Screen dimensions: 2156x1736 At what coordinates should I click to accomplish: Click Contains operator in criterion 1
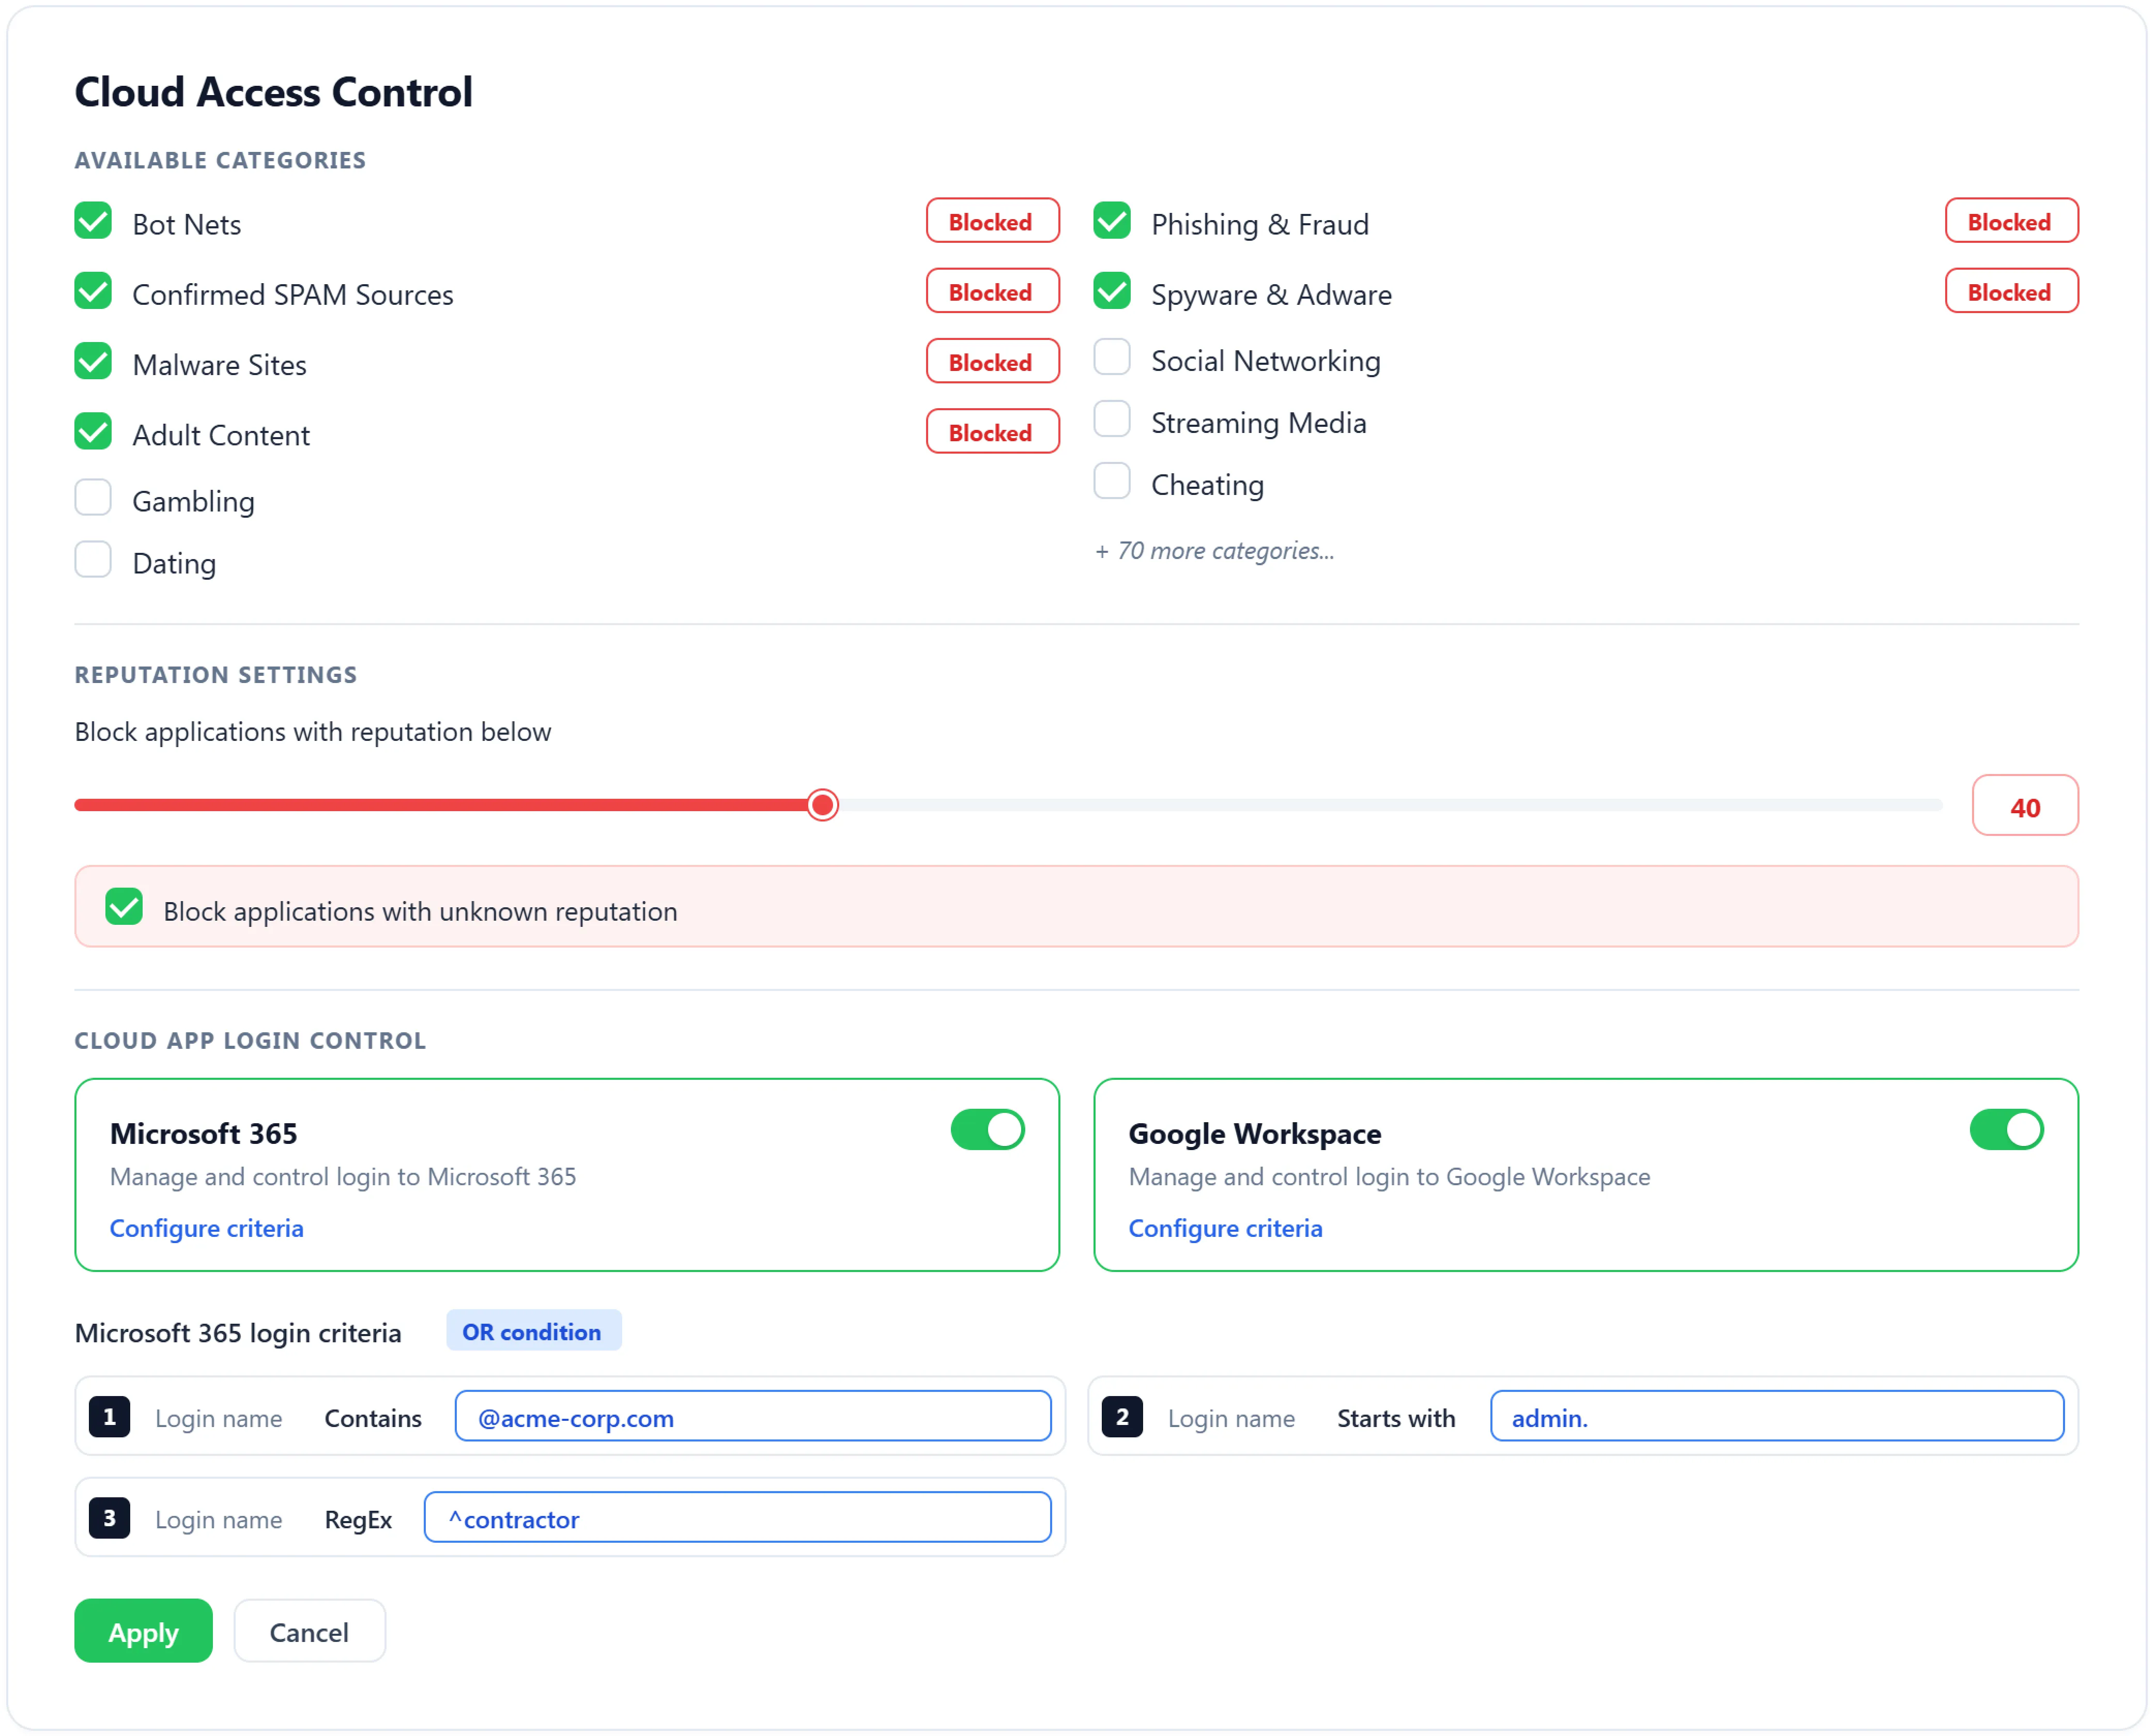(373, 1418)
